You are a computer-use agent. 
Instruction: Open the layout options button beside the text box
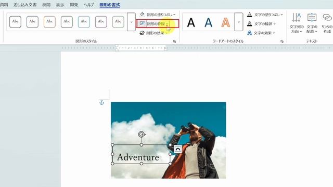click(178, 149)
